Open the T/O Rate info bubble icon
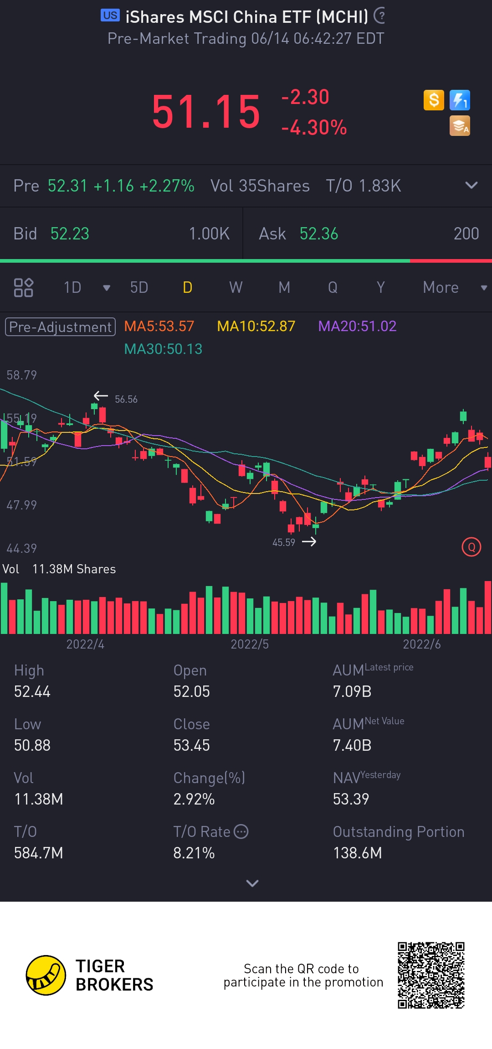This screenshot has width=492, height=1049. [241, 831]
